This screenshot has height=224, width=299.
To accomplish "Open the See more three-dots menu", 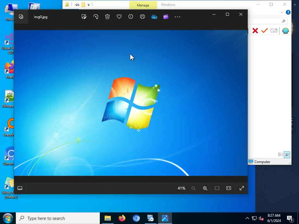I will [177, 17].
